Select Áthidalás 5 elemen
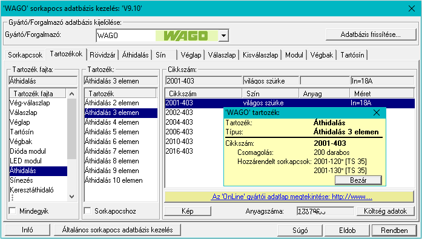Screen dimensions: 422x239 121,132
